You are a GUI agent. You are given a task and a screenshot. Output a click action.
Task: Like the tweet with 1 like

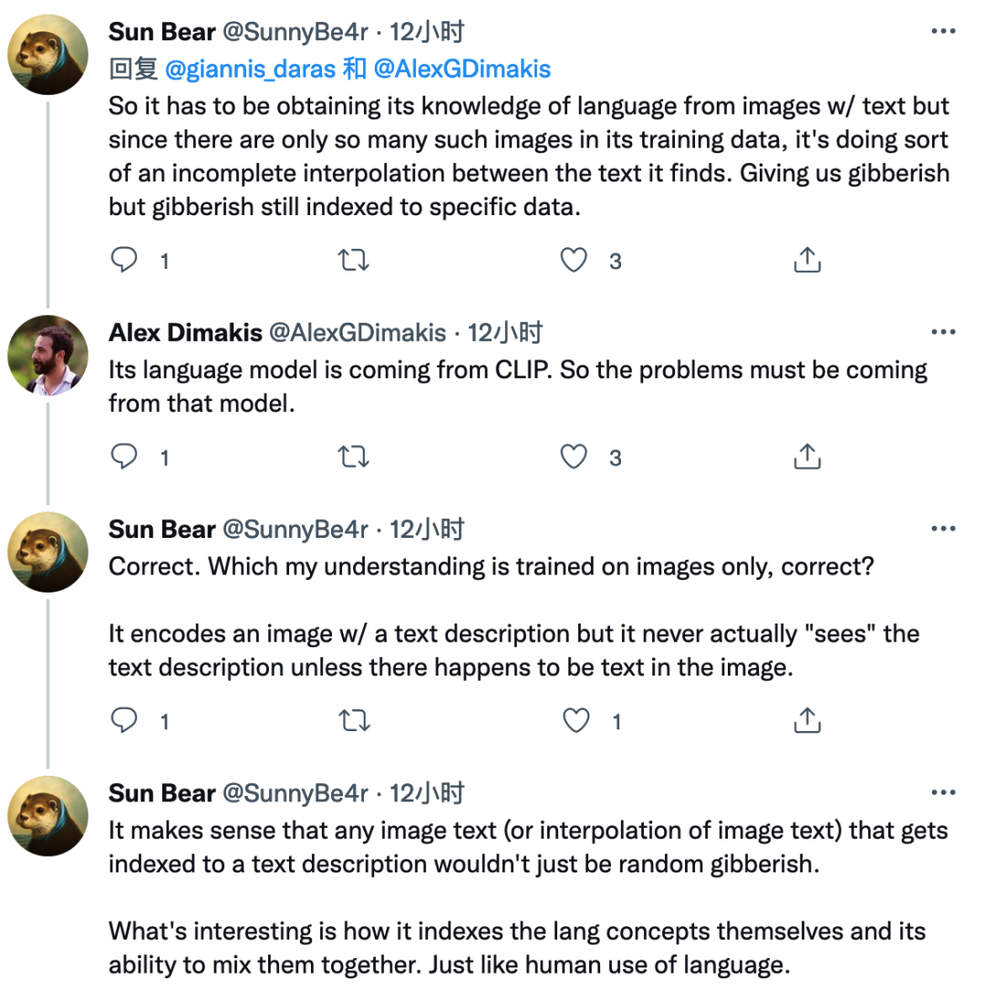575,722
